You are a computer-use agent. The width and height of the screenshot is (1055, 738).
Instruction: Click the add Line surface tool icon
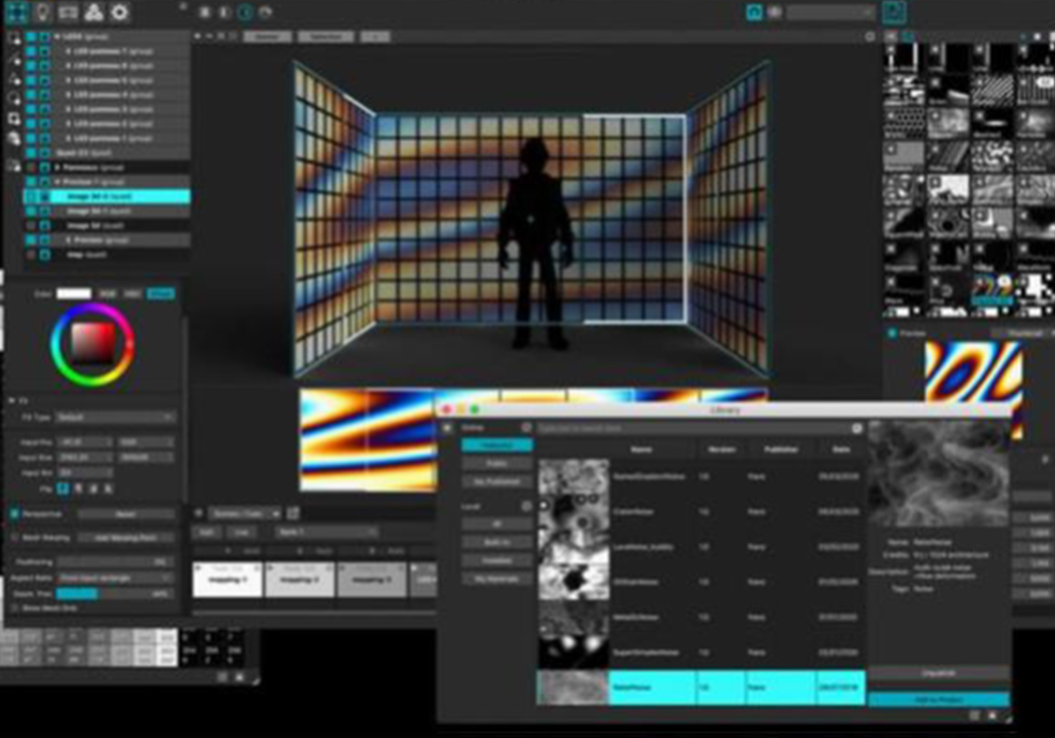coord(14,60)
